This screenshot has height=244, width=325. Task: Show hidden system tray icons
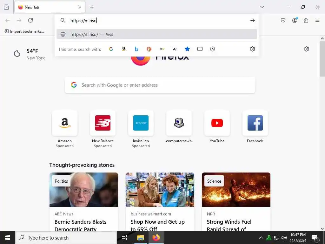tap(261, 238)
